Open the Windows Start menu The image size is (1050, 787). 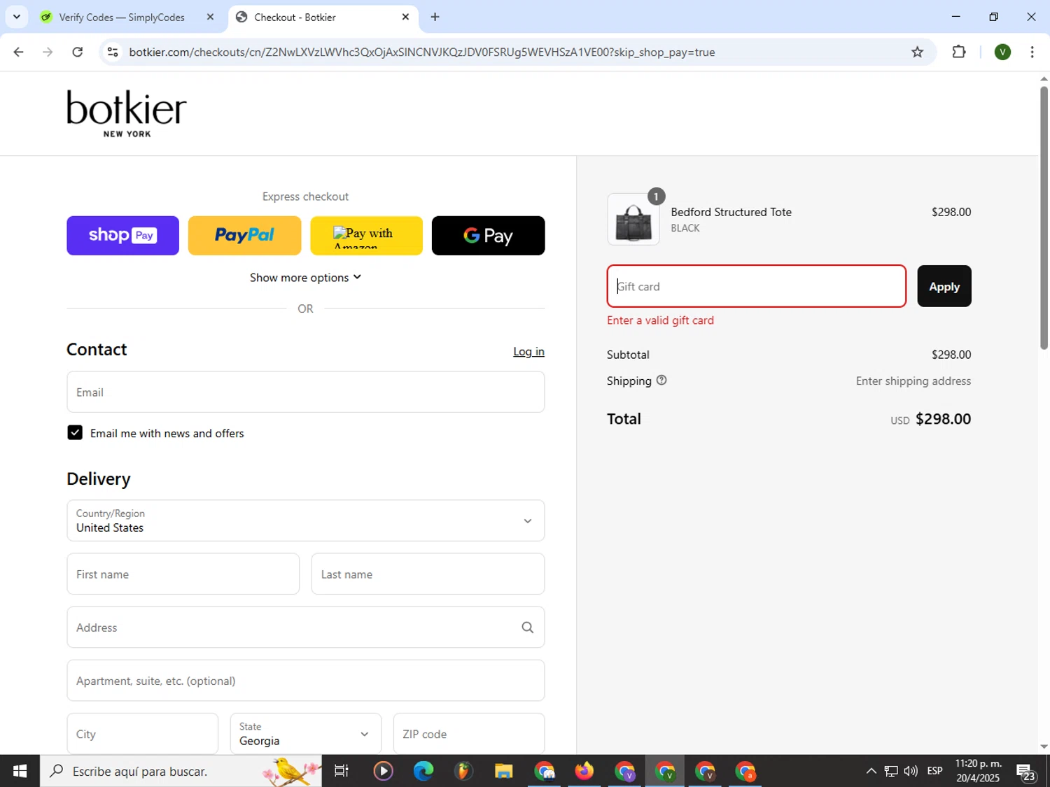point(20,771)
